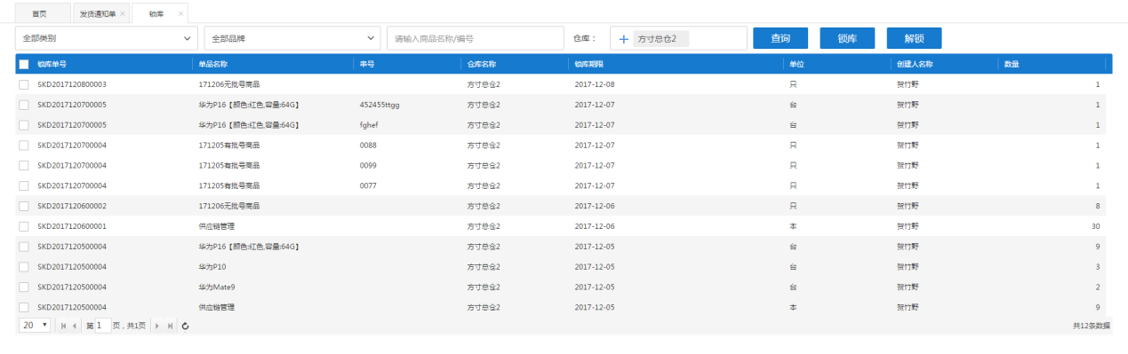The width and height of the screenshot is (1128, 354).
Task: Click the plus icon in the 仓库 field
Action: [623, 39]
